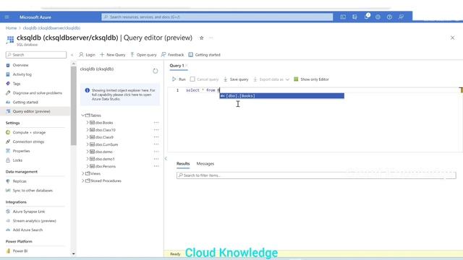463x260 pixels.
Task: Open the help question mark icon
Action: click(389, 17)
